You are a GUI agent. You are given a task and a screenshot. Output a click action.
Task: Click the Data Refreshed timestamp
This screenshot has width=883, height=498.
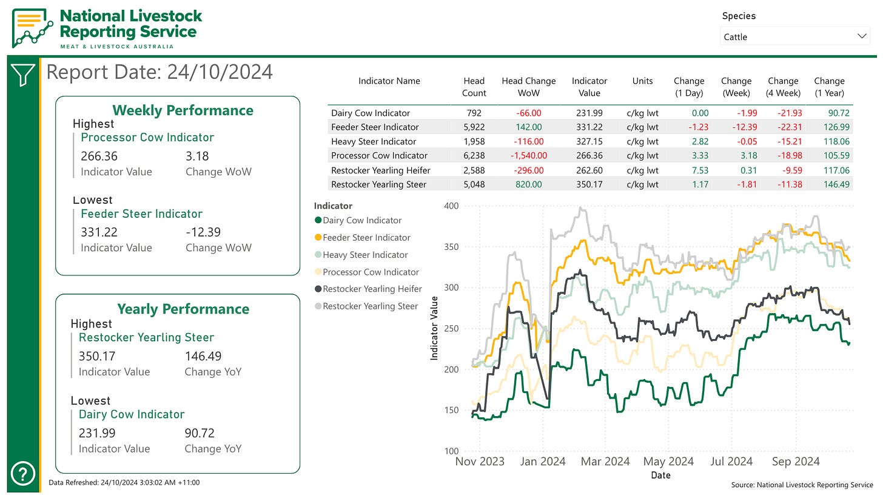tap(124, 483)
